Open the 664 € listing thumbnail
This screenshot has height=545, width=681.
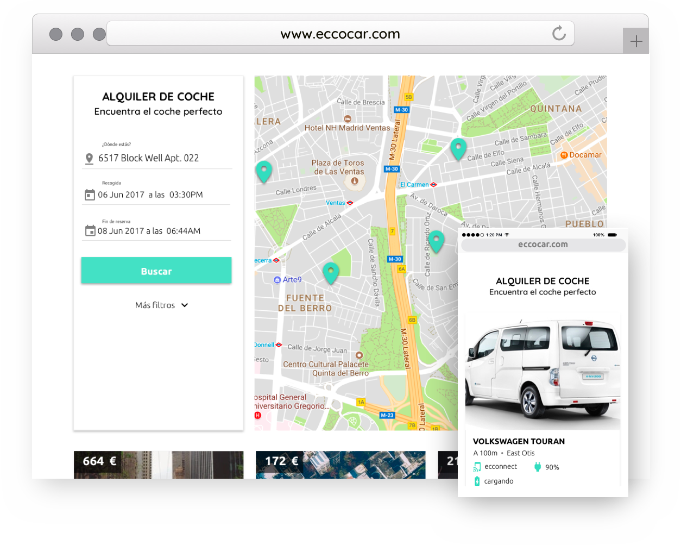click(x=158, y=465)
